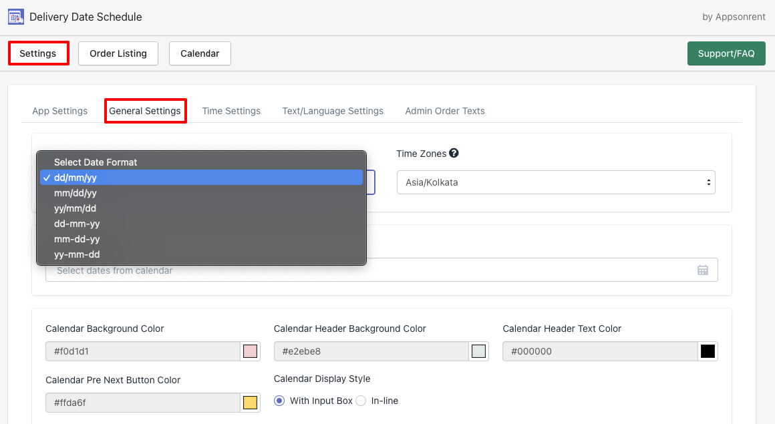Click the #e2ebe8 header background color field

click(x=371, y=351)
